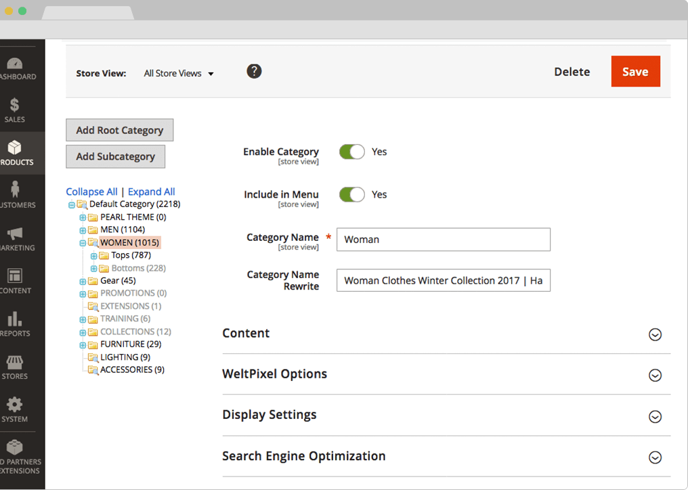Image resolution: width=688 pixels, height=490 pixels.
Task: Open the Dashboard icon in sidebar
Action: [x=15, y=64]
